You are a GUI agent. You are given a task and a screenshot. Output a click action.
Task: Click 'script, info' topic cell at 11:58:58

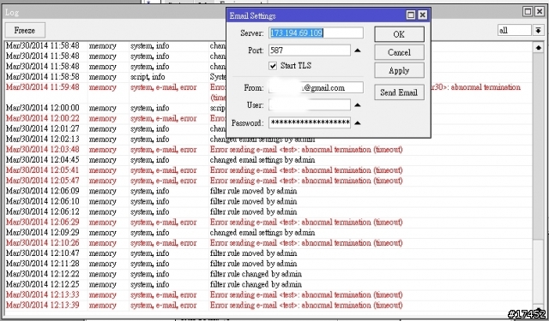click(148, 77)
